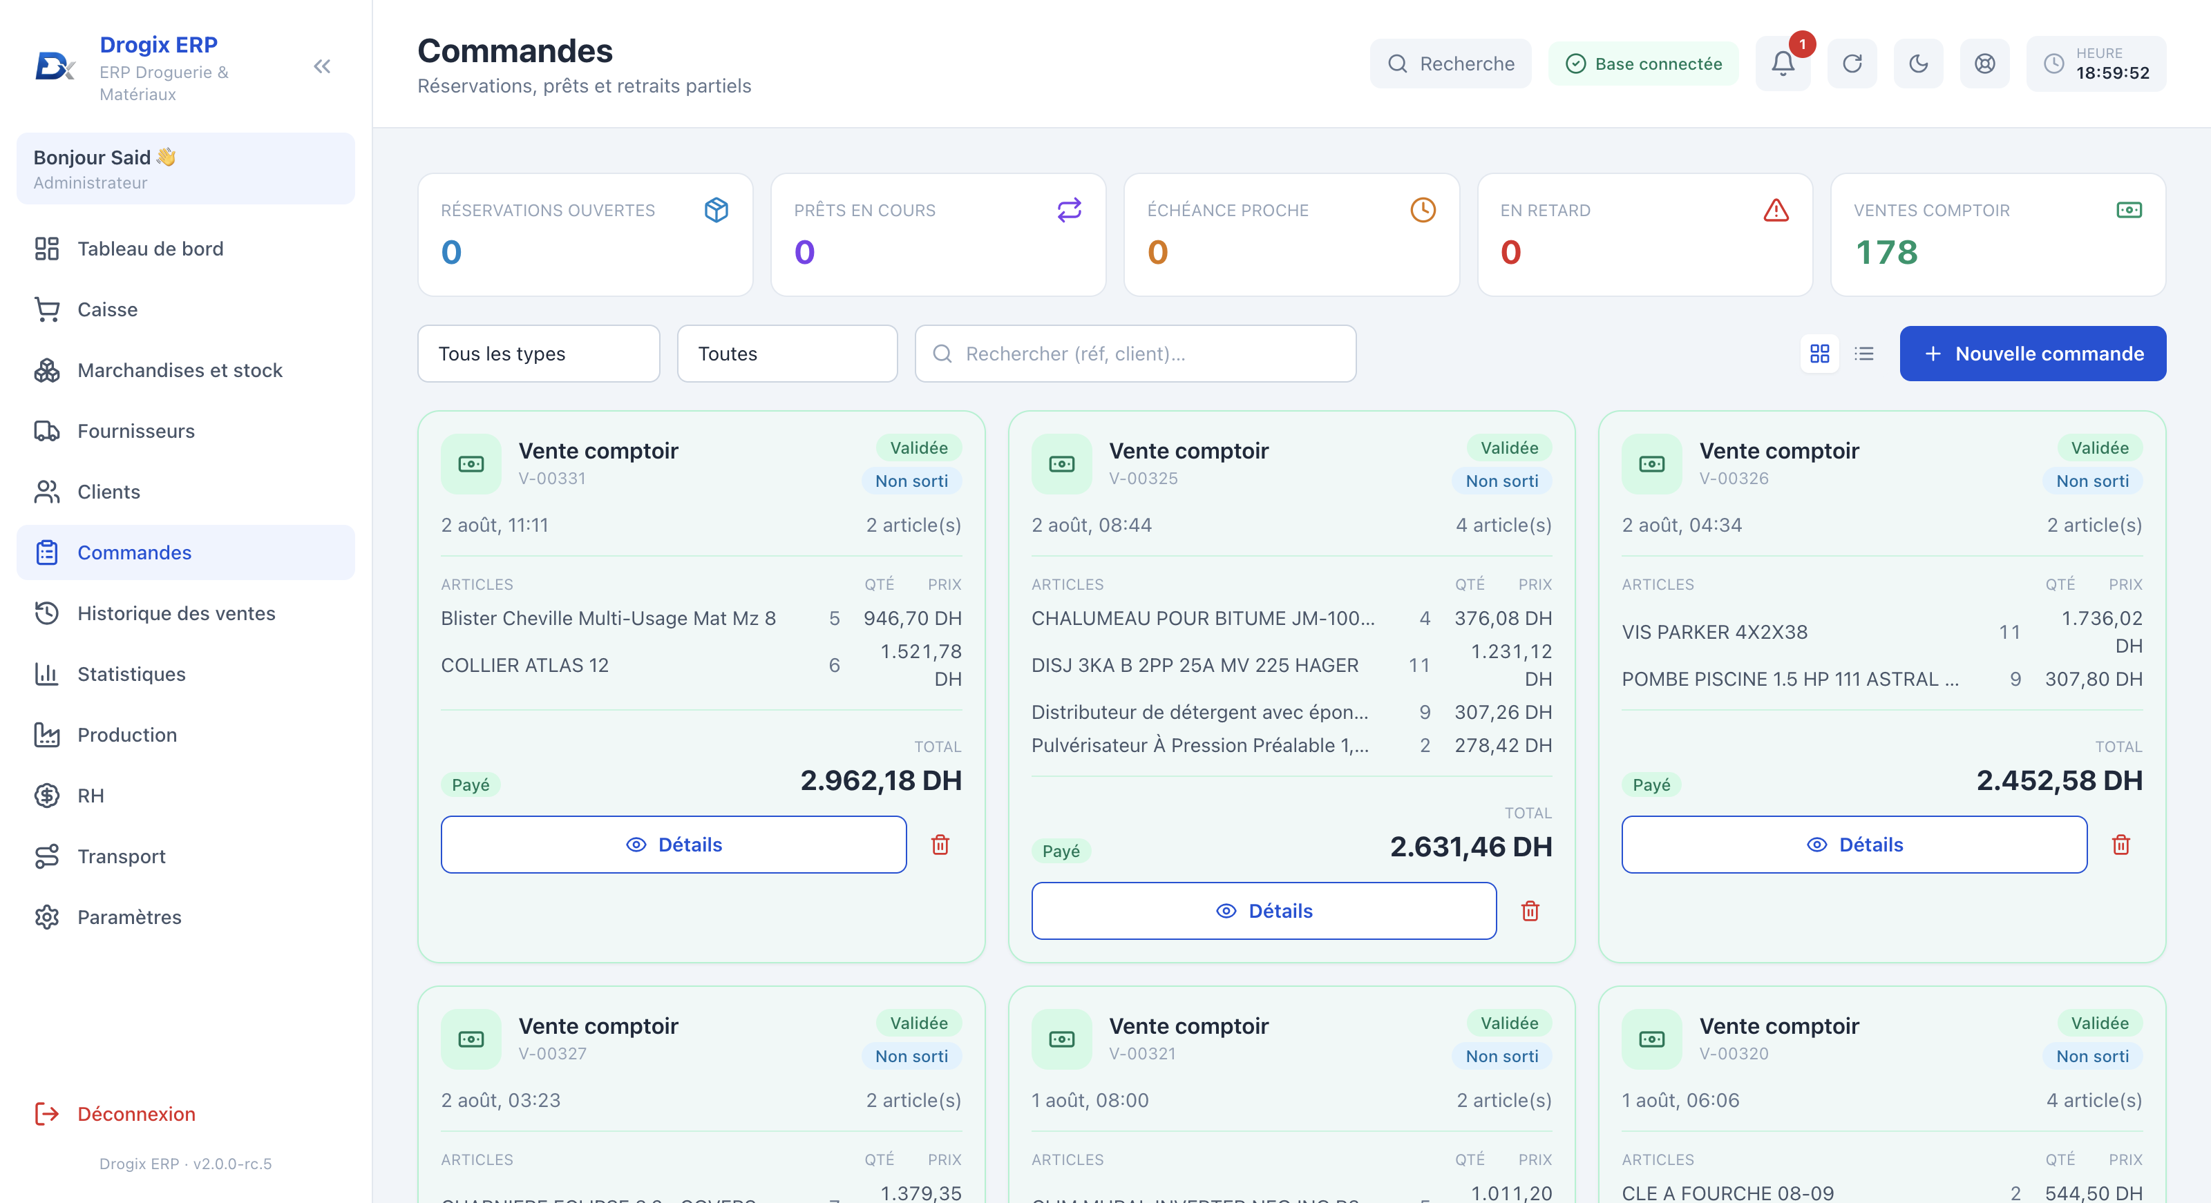This screenshot has height=1203, width=2211.
Task: Create a Nouvelle commande
Action: pos(2033,354)
